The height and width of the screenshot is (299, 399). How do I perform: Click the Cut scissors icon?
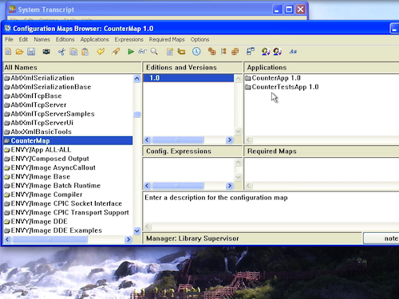(61, 51)
